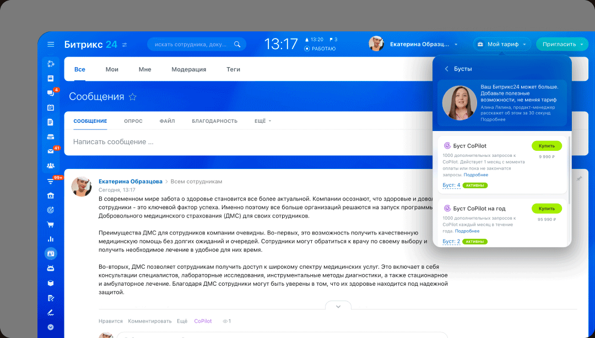Toggle the РАБОТАЮ workday status

[320, 48]
